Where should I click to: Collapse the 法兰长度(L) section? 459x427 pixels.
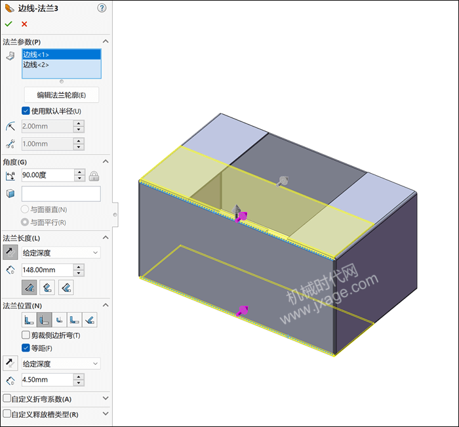(106, 238)
